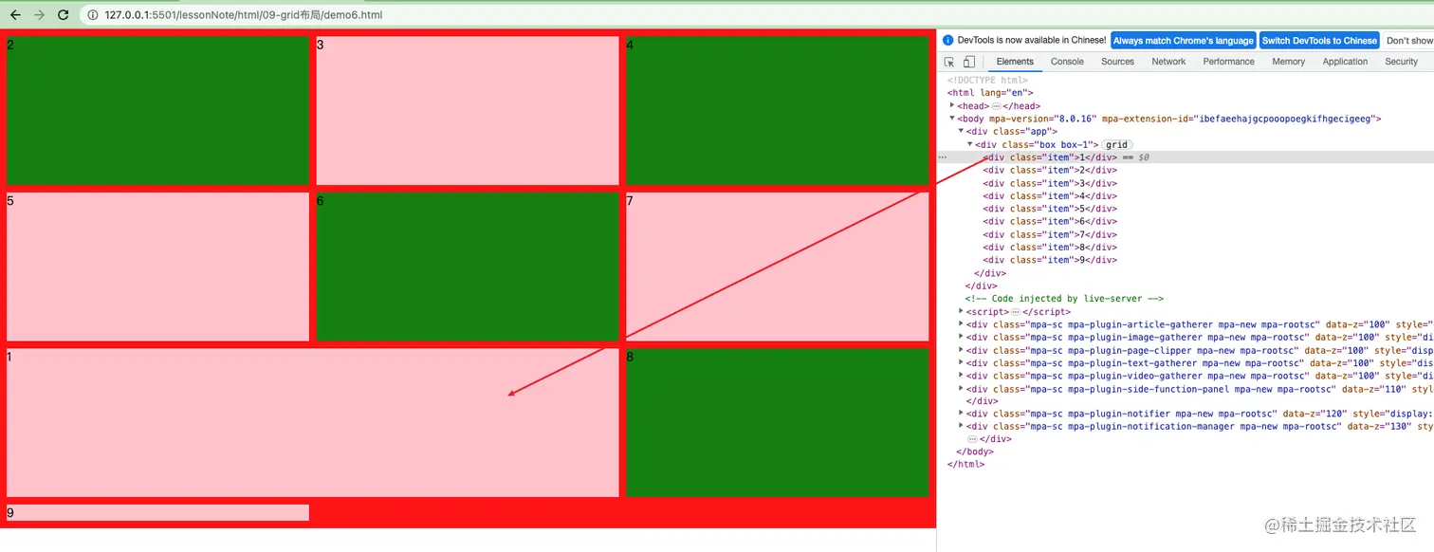
Task: Switch to the Elements tab
Action: tap(1015, 62)
